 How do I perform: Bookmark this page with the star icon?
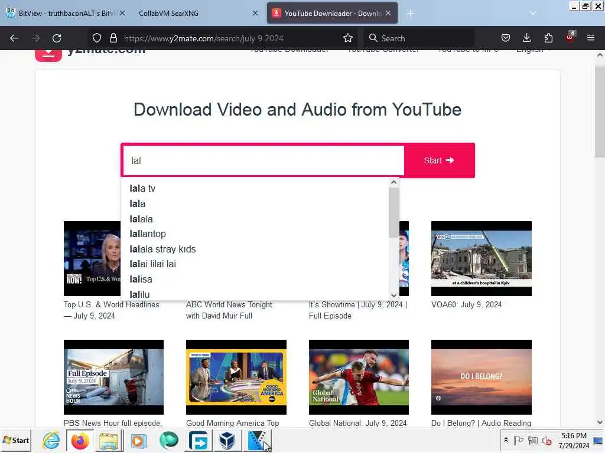tap(348, 38)
